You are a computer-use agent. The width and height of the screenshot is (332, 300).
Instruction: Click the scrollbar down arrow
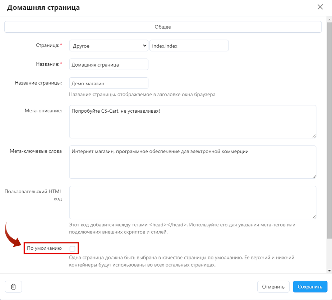point(329,270)
